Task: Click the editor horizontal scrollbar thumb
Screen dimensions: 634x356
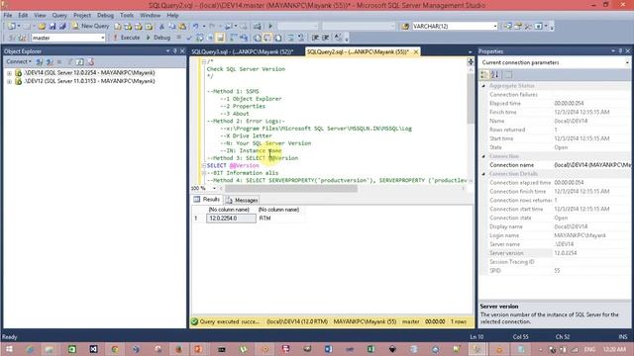Action: click(x=291, y=189)
